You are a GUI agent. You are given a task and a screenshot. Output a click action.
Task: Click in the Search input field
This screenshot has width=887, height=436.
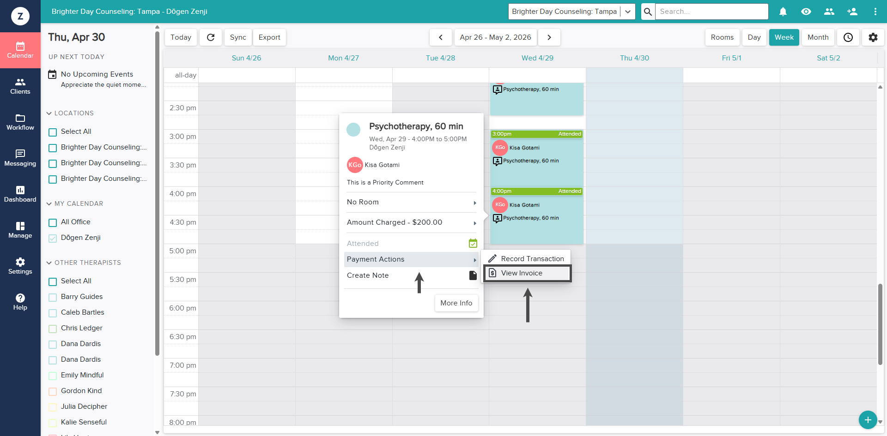pos(711,12)
